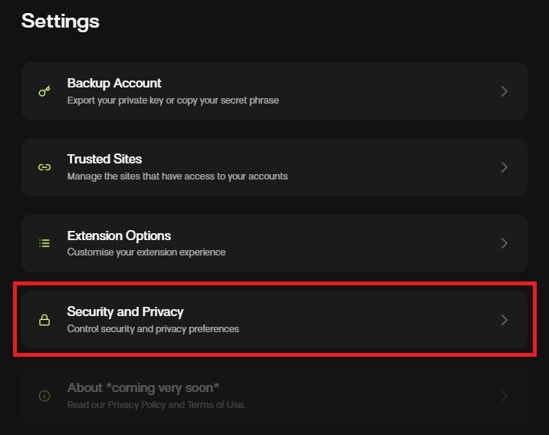Click the key icon beside Backup Account
This screenshot has height=435, width=549.
coord(44,91)
